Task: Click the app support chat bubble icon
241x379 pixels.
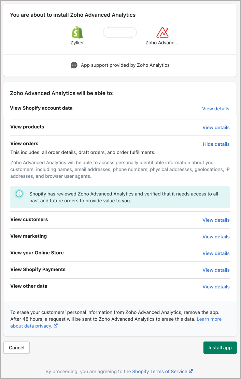Action: click(x=74, y=65)
